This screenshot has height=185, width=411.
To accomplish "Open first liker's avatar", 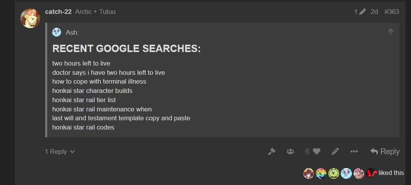I will coord(309,173).
